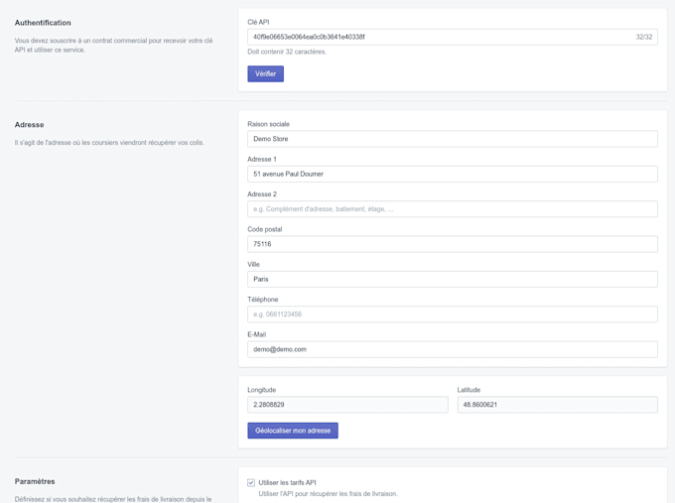Select the Adresse 1 text field
Screen dimensions: 675x503
click(x=452, y=174)
